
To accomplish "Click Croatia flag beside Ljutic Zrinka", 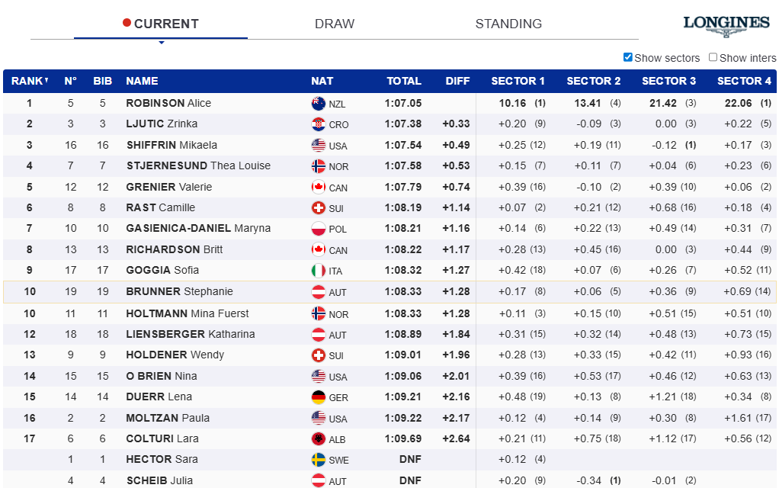I will (319, 124).
